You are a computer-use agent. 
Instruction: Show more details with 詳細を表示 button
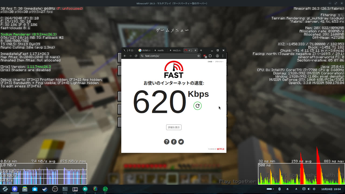point(174,127)
